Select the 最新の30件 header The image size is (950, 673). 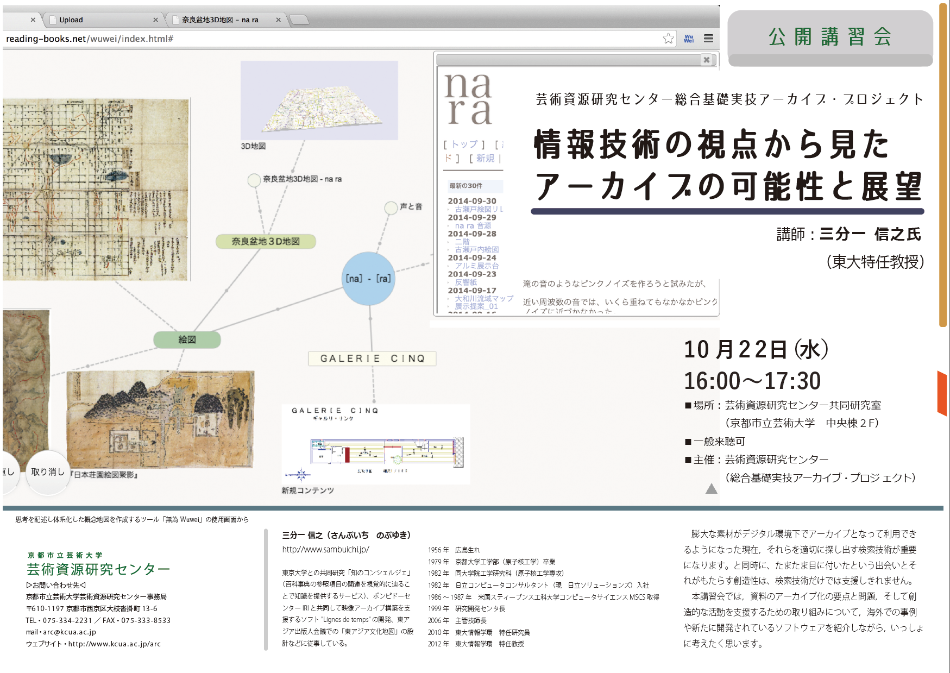point(474,186)
